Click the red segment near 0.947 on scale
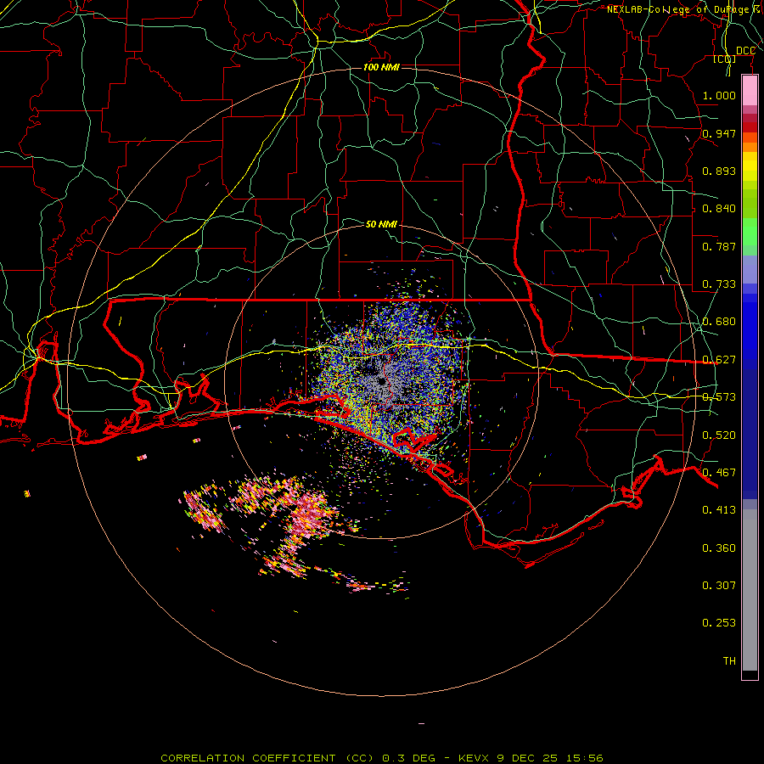Viewport: 764px width, 764px height. (x=750, y=126)
